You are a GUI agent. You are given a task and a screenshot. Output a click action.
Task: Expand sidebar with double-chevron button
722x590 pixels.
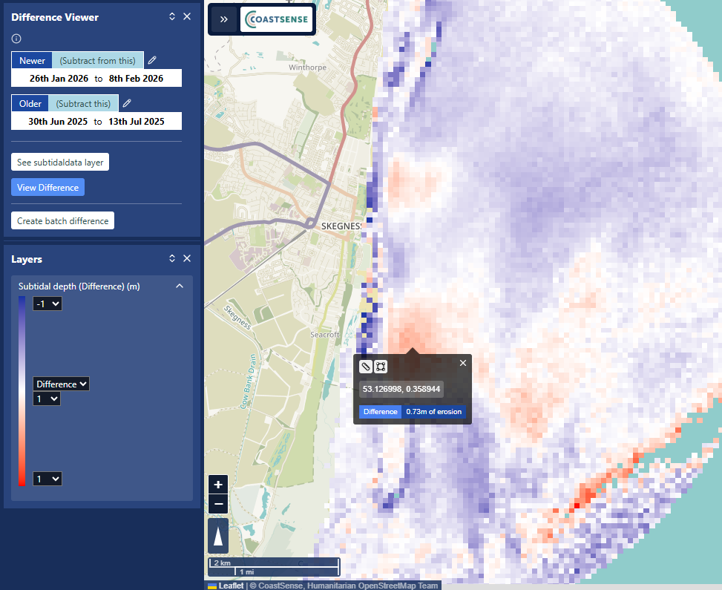pos(224,19)
